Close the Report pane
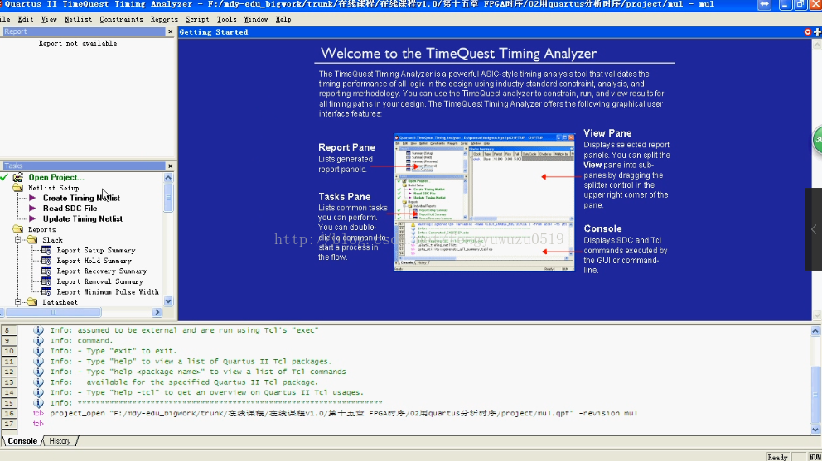This screenshot has width=822, height=461. pos(171,31)
